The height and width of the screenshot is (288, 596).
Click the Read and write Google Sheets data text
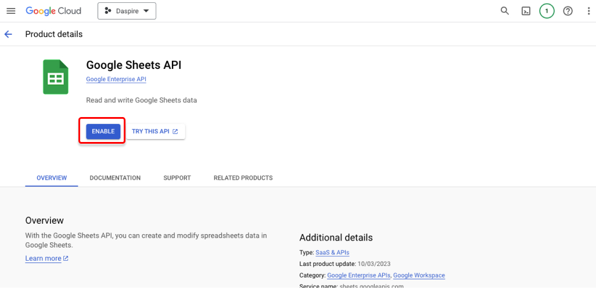click(141, 100)
